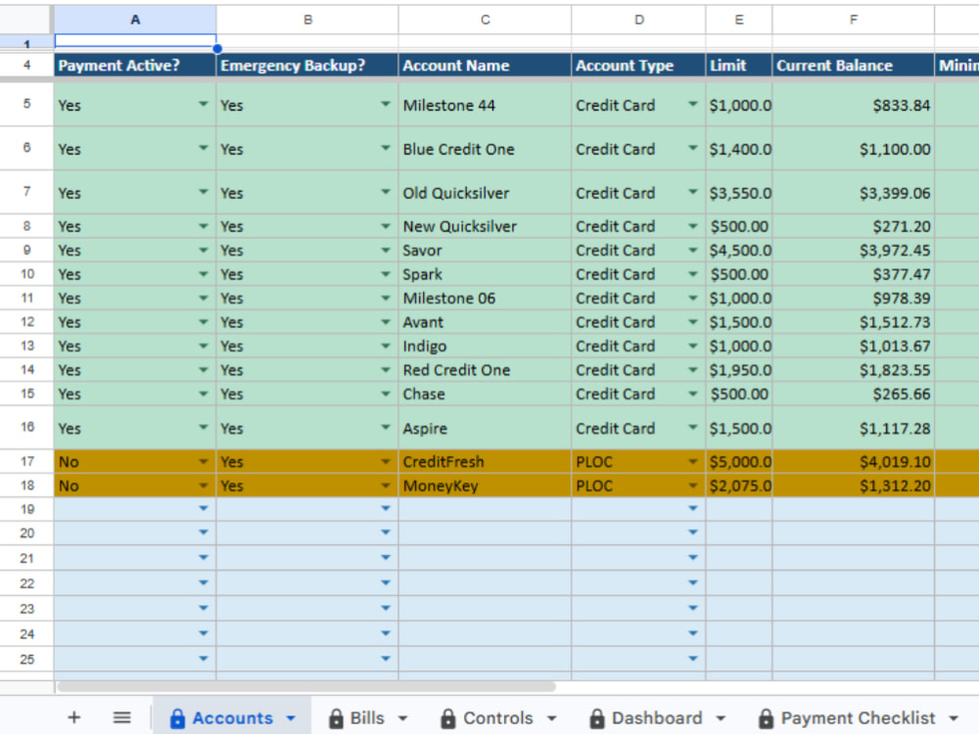Click the Accounts tab lock icon

pyautogui.click(x=177, y=718)
